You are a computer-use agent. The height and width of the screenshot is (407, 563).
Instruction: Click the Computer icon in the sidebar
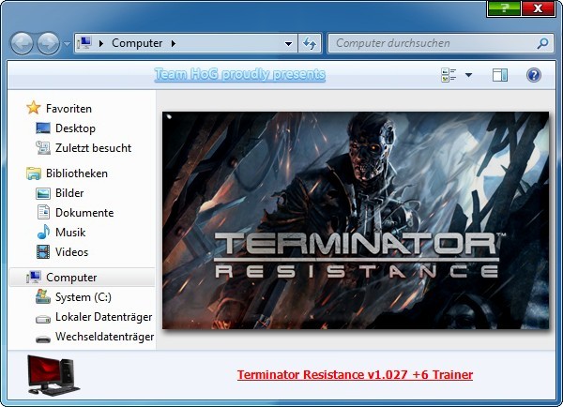click(x=34, y=277)
